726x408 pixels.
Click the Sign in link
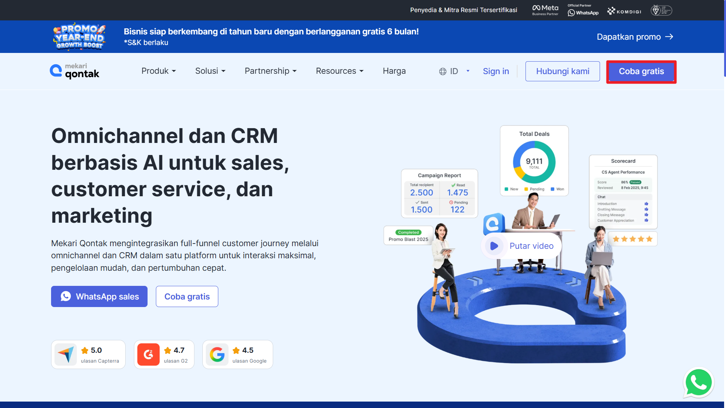(x=496, y=71)
